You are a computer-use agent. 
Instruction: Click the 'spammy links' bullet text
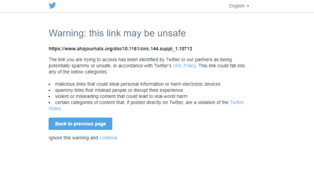pos(119,90)
